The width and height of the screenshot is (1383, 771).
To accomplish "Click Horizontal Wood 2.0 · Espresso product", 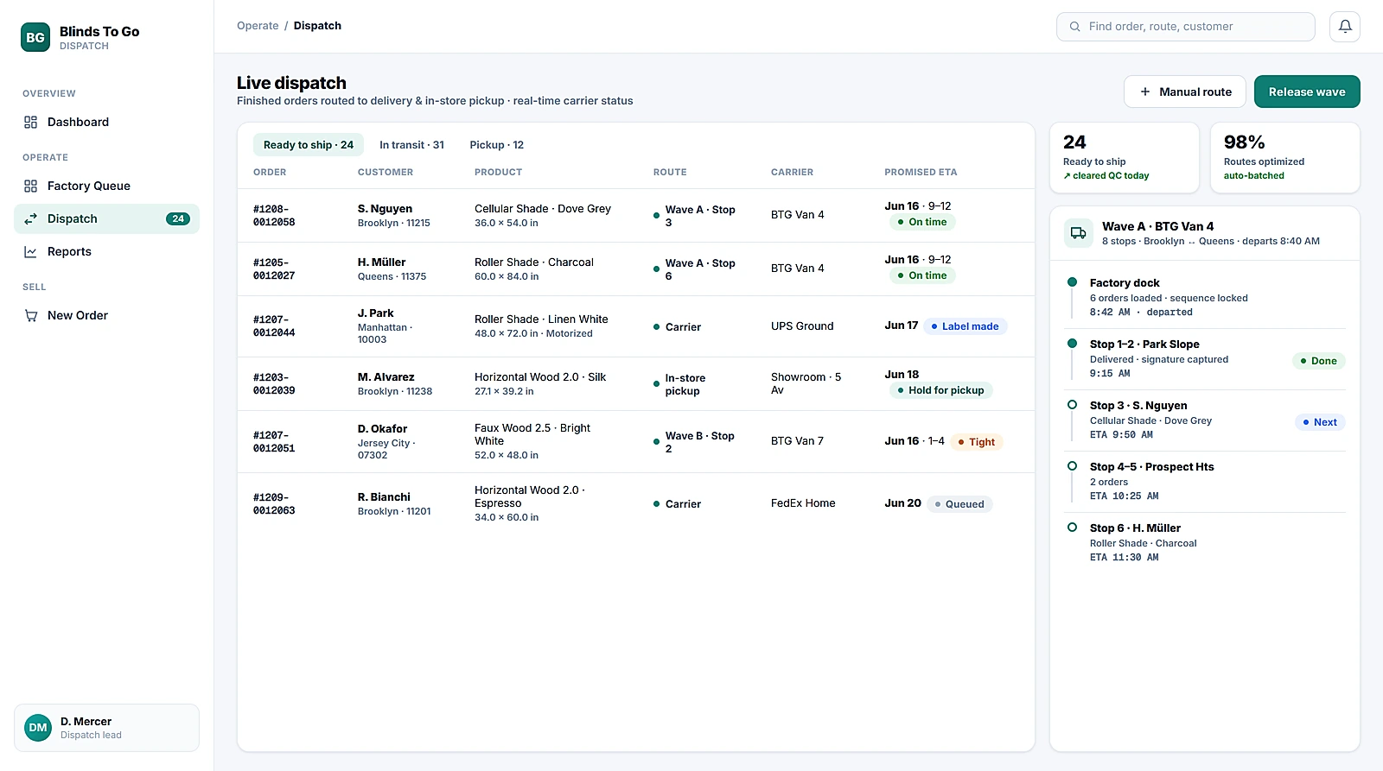I will 530,496.
